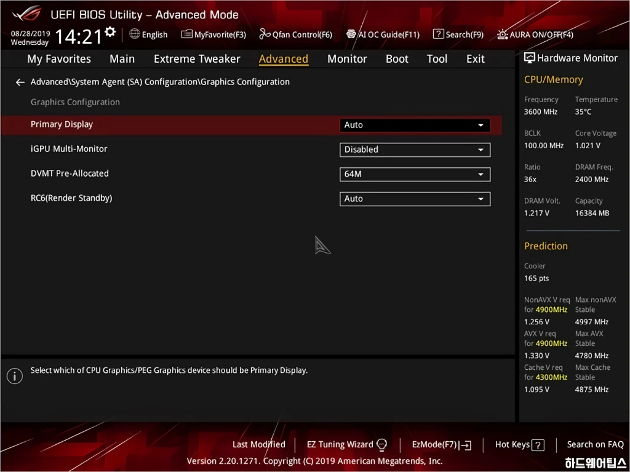
Task: Switch to the My Favorites tab
Action: click(x=59, y=59)
